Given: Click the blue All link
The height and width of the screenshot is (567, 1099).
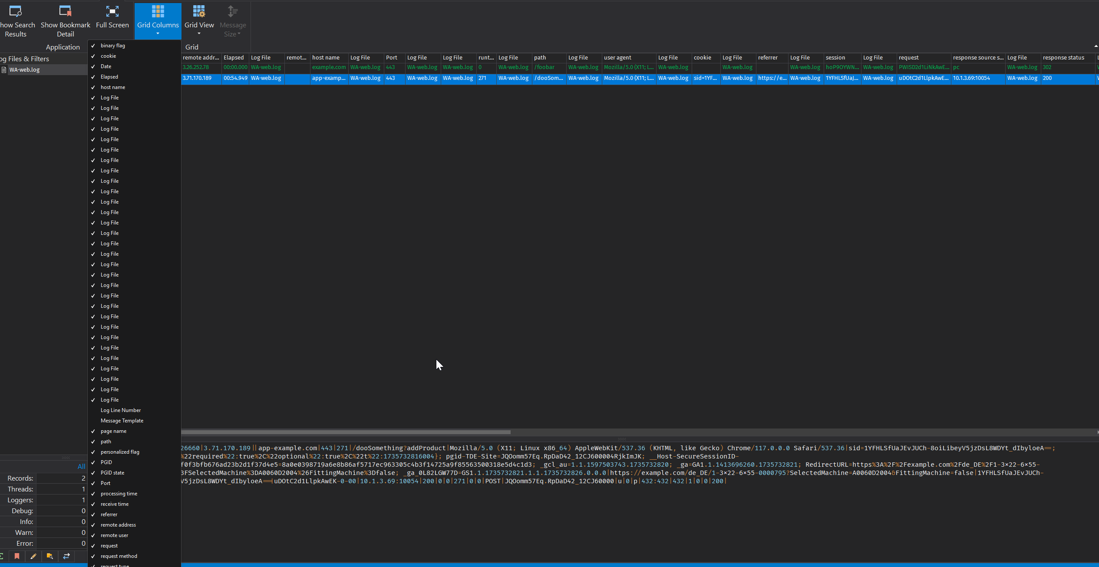Looking at the screenshot, I should (x=81, y=467).
